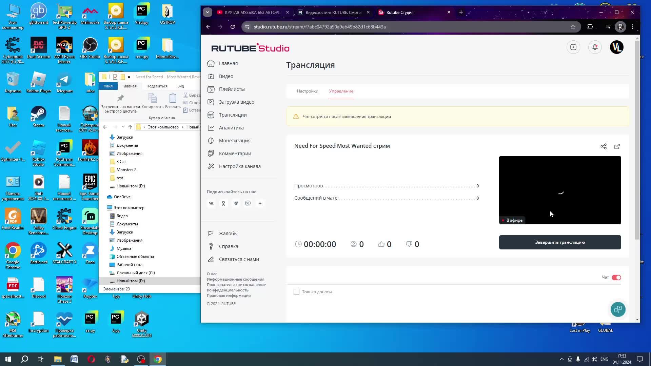Expand recent locations dropdown in Explorer
Screen dimensions: 651x366
123,127
